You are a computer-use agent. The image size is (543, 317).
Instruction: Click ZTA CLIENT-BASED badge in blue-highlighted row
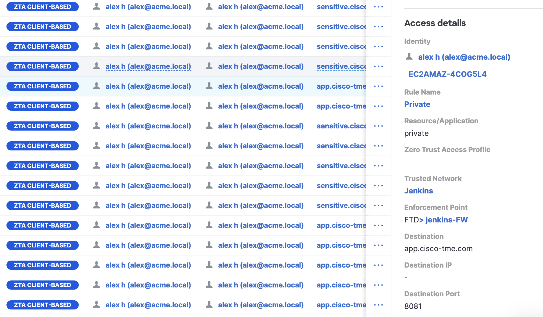[x=42, y=86]
